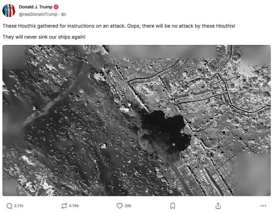Click the post text about Houthis gathering
This screenshot has height=214, width=272.
pos(119,26)
